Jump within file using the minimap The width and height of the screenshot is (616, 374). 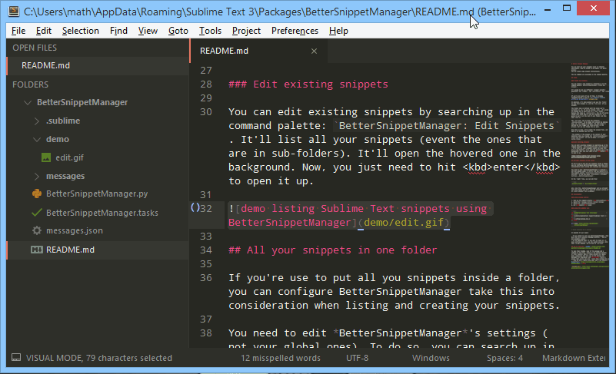point(589,165)
